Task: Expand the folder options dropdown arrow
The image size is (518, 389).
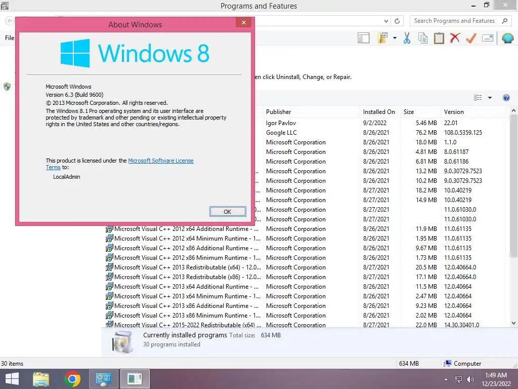Action: point(395,38)
